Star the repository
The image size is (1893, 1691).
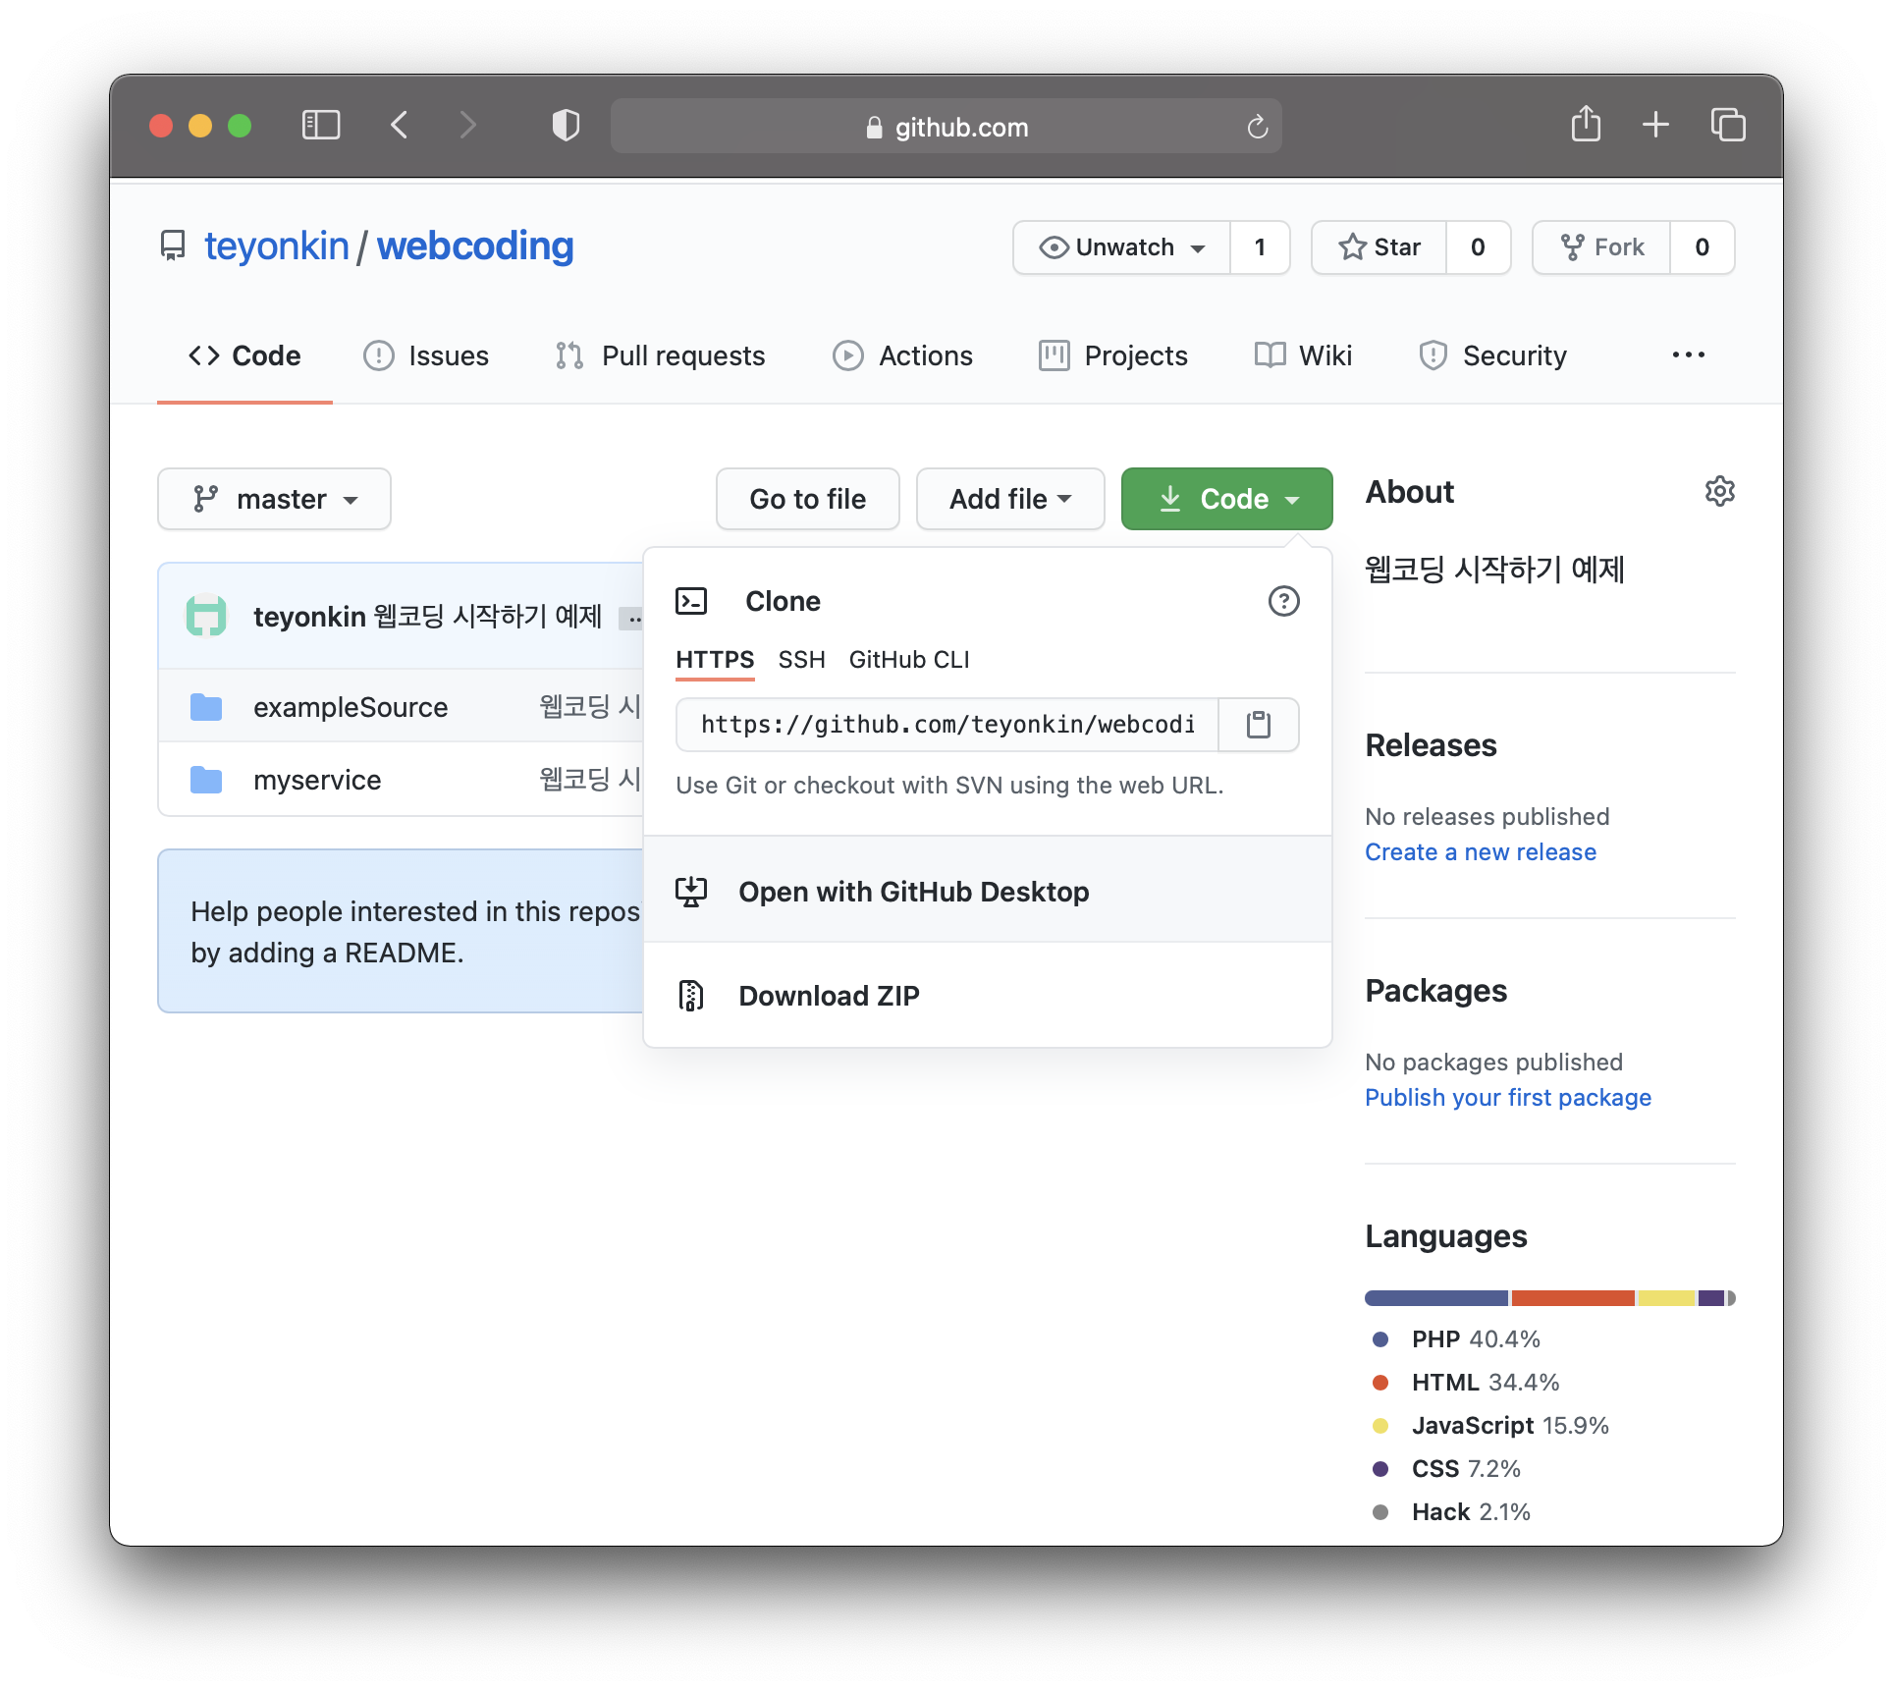tap(1379, 247)
